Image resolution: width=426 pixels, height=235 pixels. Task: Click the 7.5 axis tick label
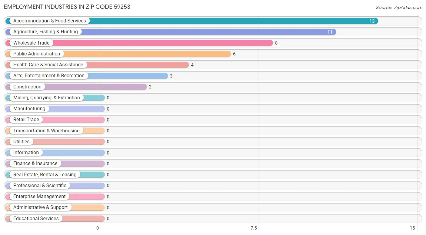(254, 228)
